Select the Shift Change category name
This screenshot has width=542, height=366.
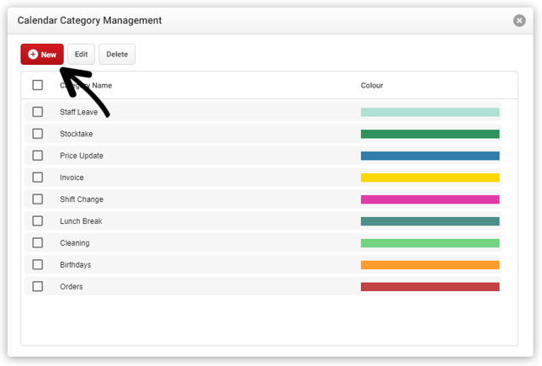82,199
